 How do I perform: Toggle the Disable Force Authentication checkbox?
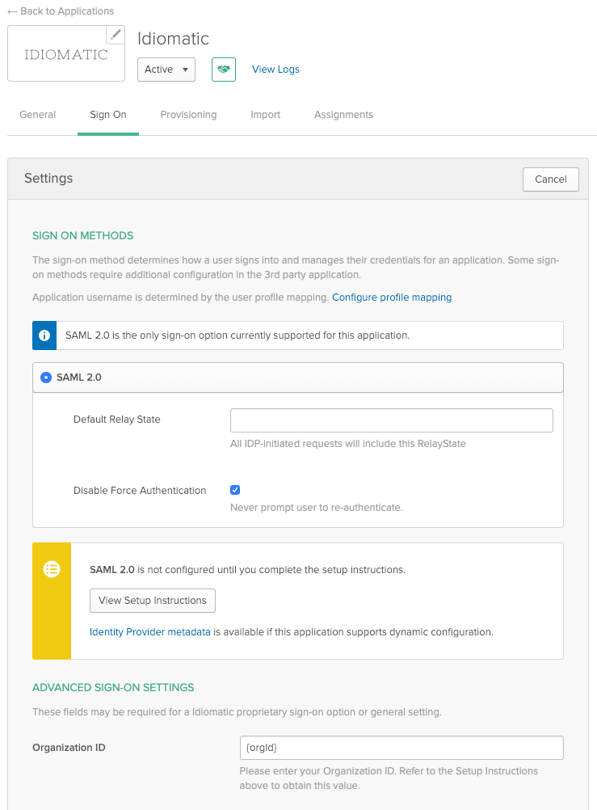235,490
